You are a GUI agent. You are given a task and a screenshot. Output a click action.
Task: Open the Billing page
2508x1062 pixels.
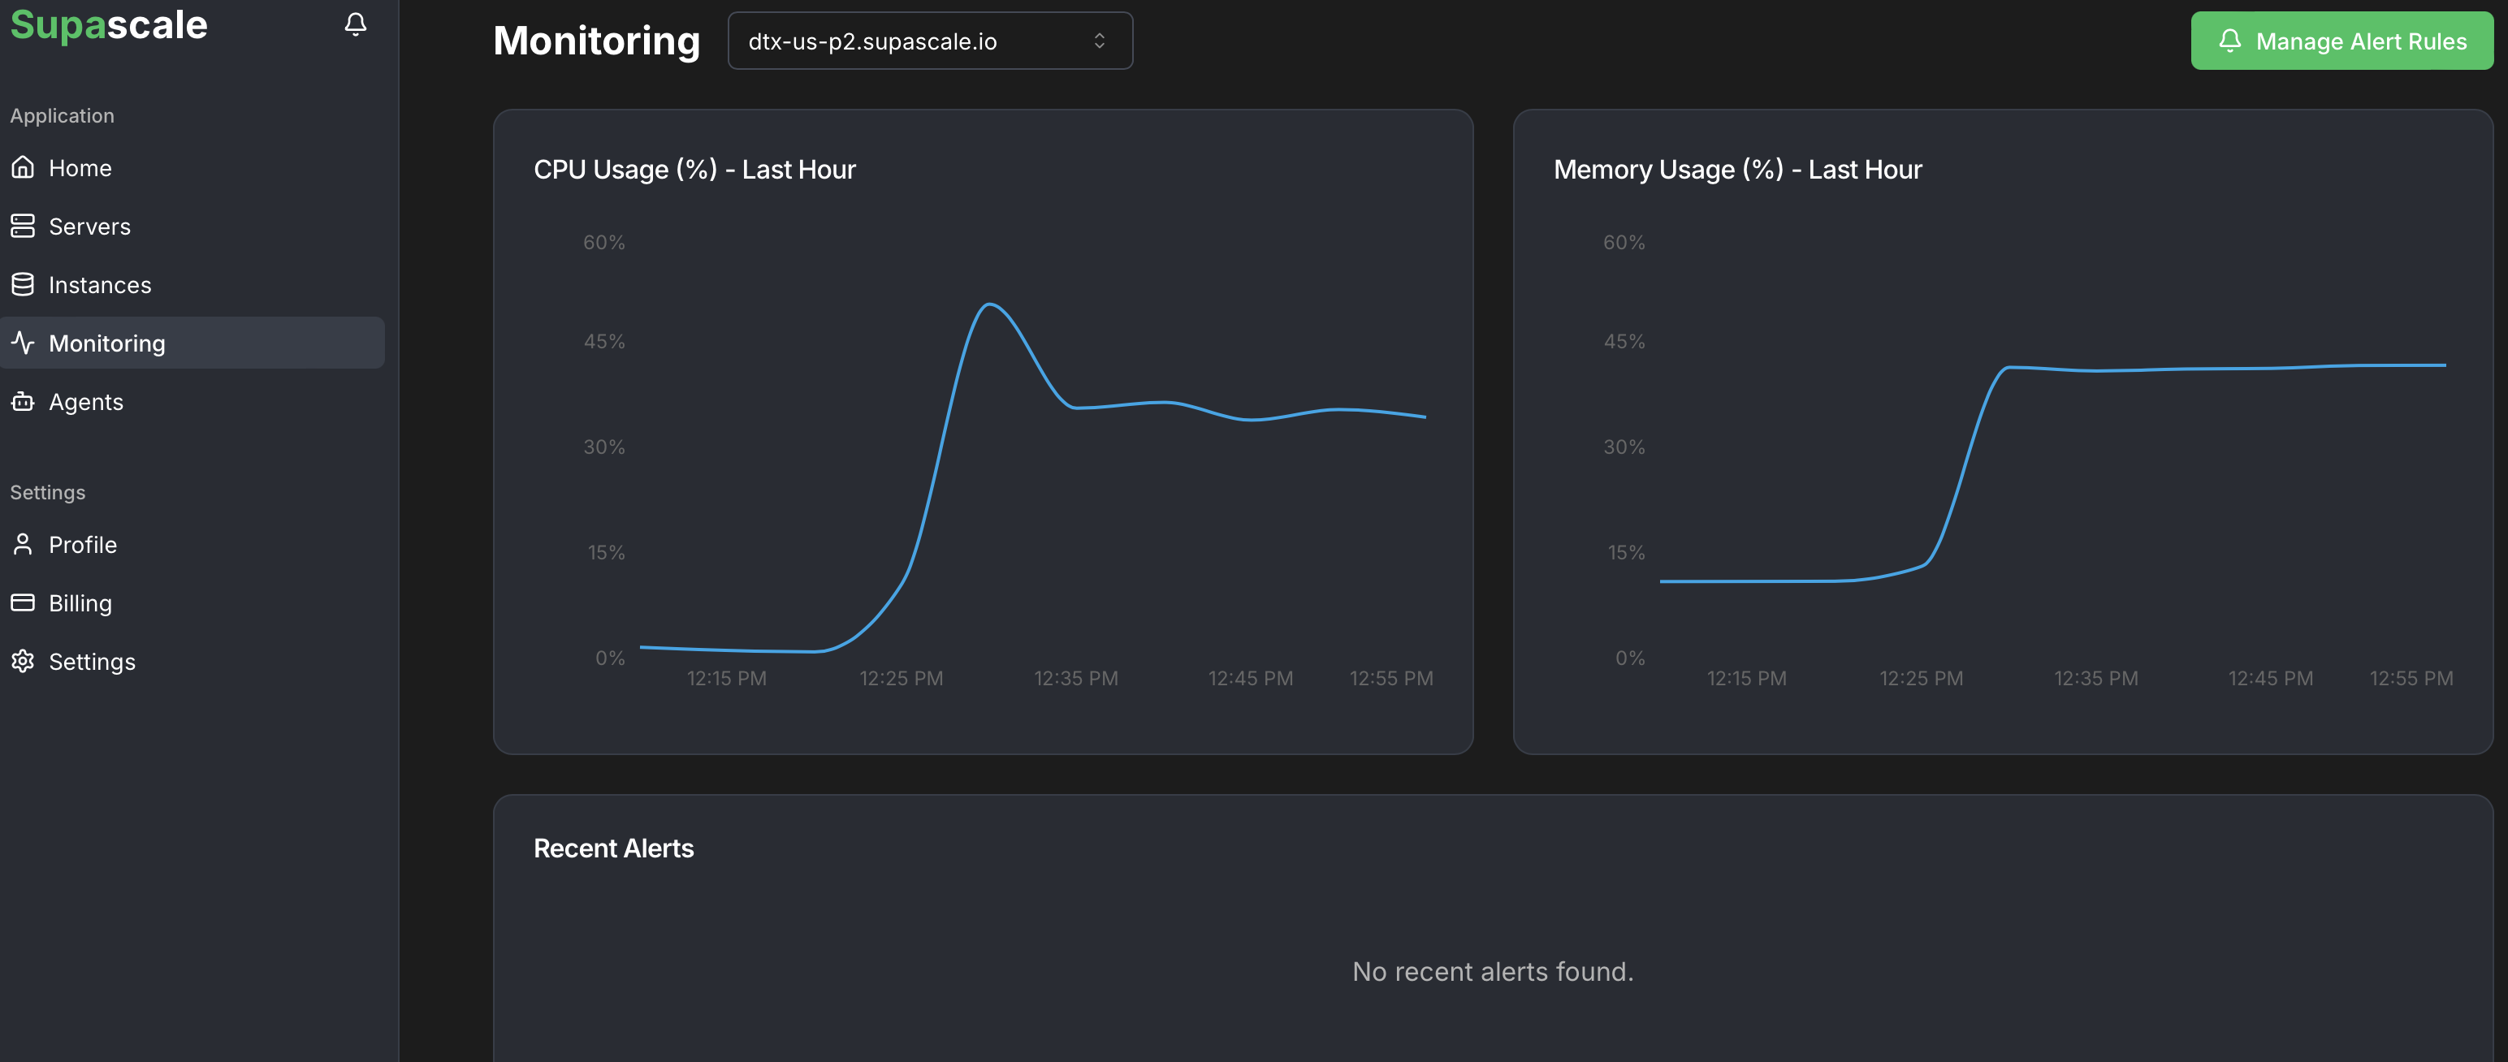point(80,602)
